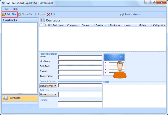Click the Export toolbar button
The image size is (168, 115).
[40, 14]
